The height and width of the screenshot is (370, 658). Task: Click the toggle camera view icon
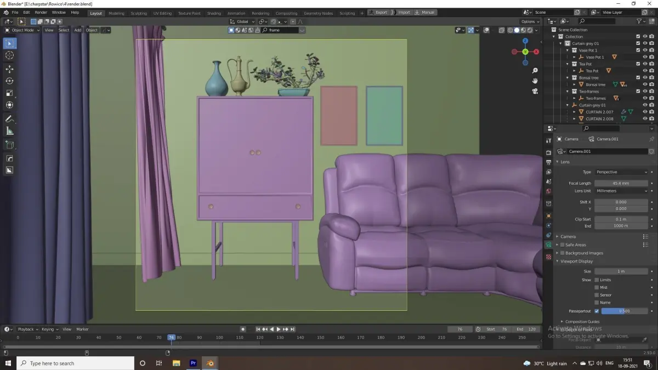point(535,91)
